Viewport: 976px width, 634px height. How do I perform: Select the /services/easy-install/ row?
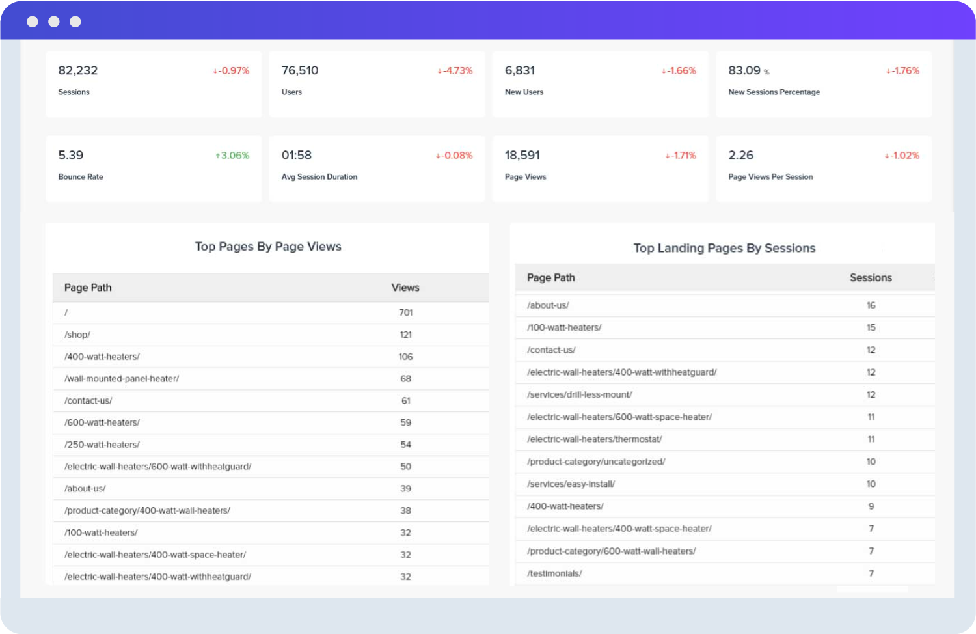[x=725, y=484]
